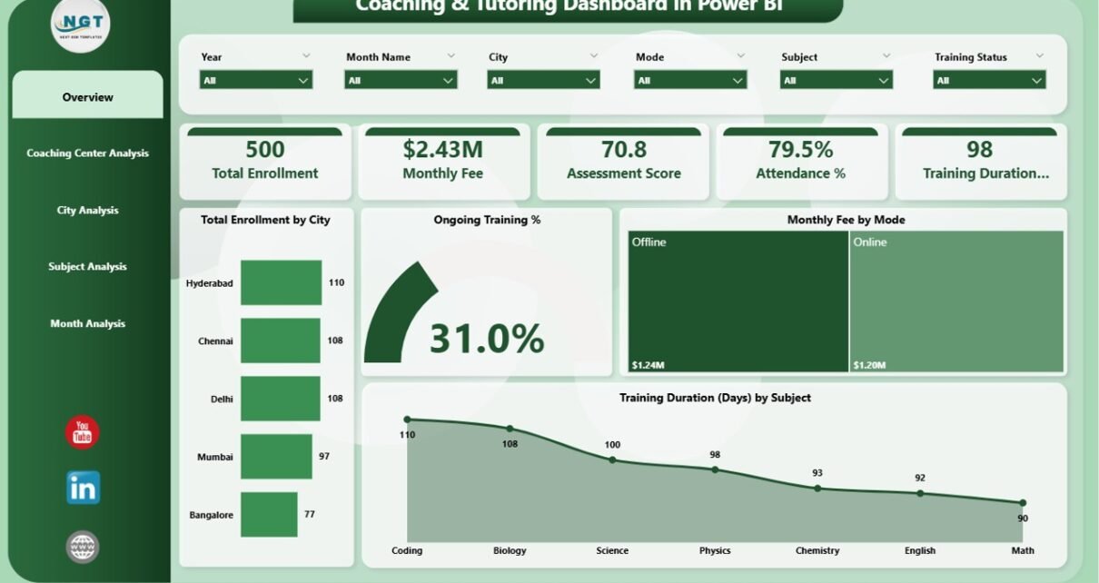
Task: Select the Offline block in treemap
Action: click(737, 301)
